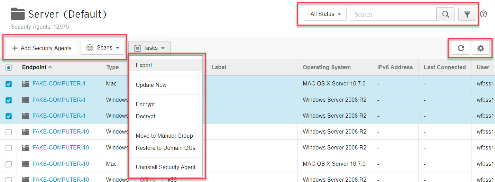Click the search magnifier icon button

pos(446,14)
